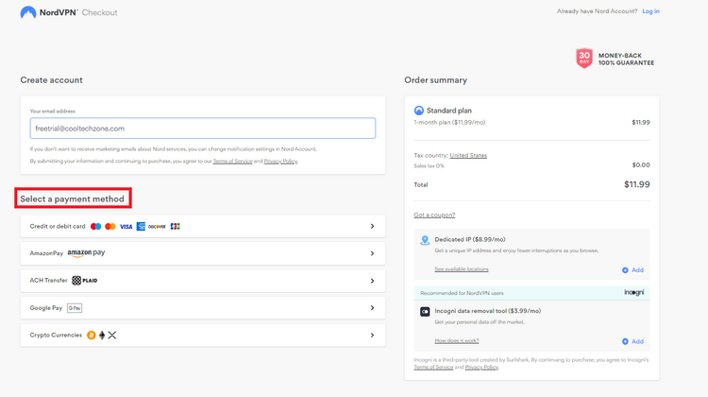The height and width of the screenshot is (397, 708).
Task: Open the How does it work? link
Action: click(x=457, y=340)
